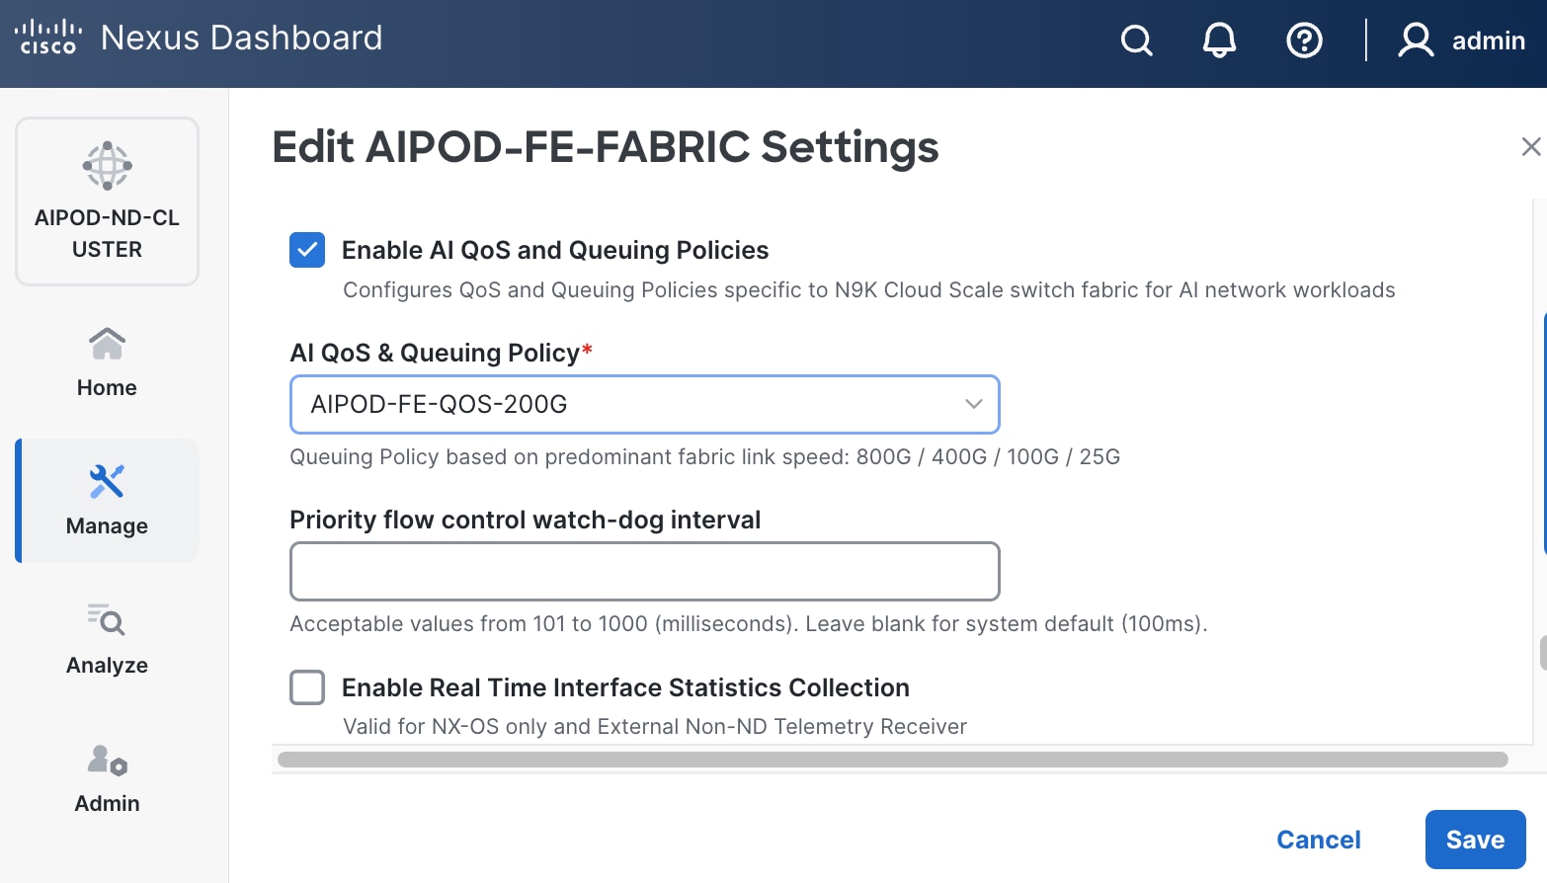The height and width of the screenshot is (883, 1547).
Task: Click the Nexus Dashboard title
Action: tap(242, 38)
